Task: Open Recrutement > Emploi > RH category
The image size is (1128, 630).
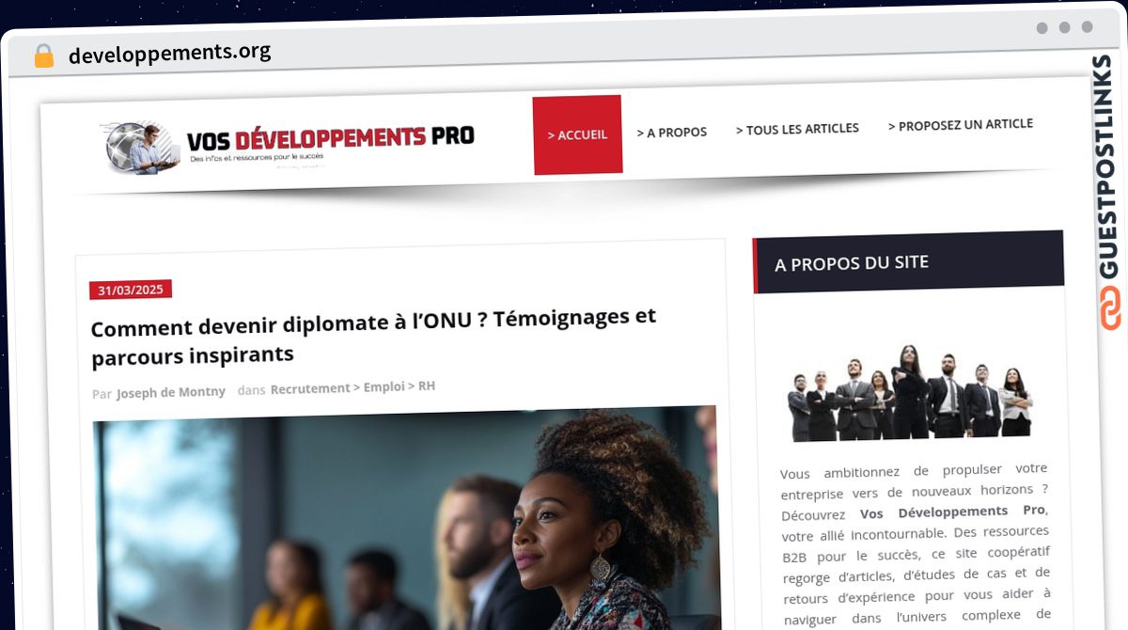Action: coord(352,386)
